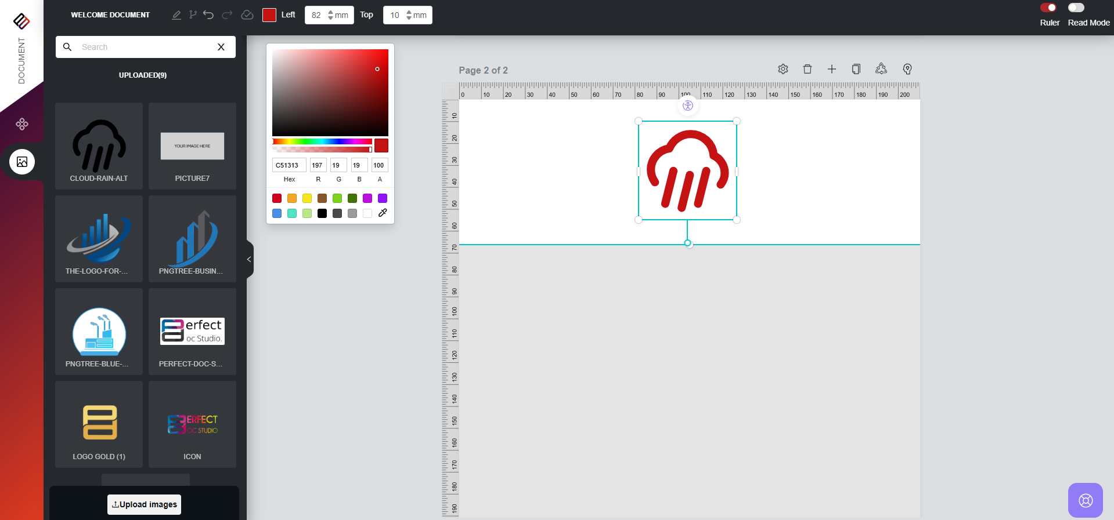This screenshot has width=1114, height=520.
Task: Click the undo arrow icon
Action: [x=208, y=15]
